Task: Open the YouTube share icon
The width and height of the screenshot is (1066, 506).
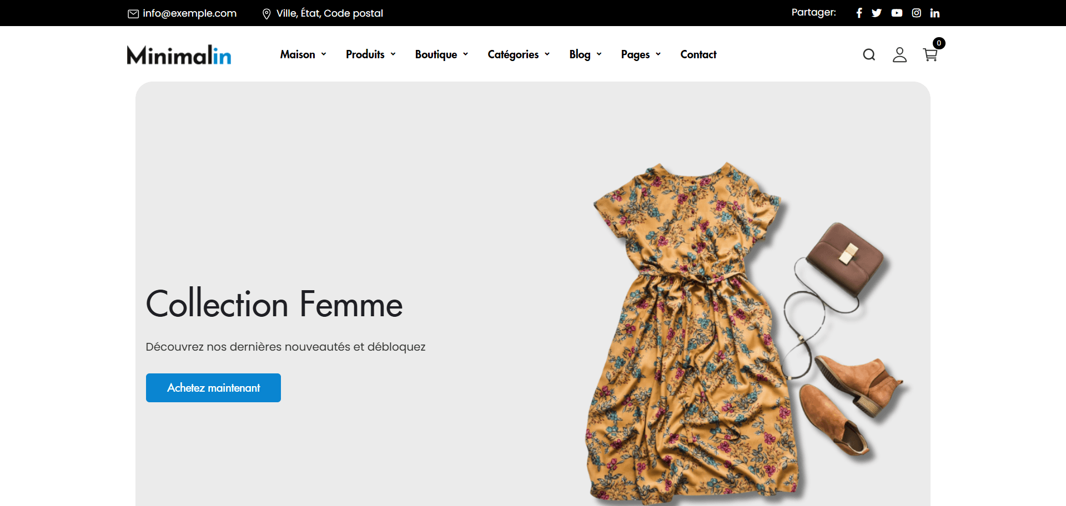Action: click(897, 13)
